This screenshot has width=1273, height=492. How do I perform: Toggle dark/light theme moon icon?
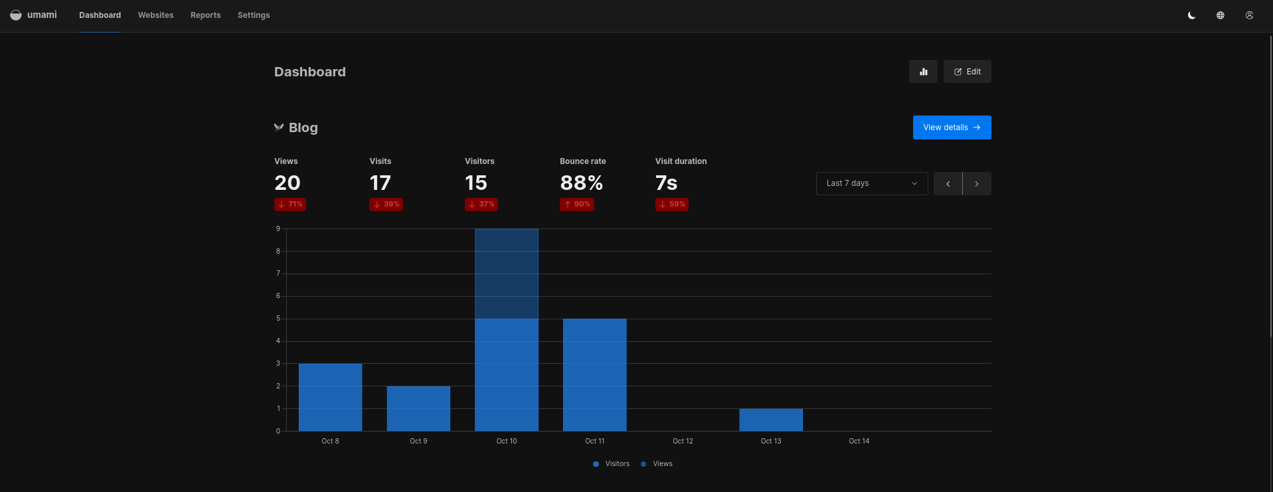(x=1191, y=15)
